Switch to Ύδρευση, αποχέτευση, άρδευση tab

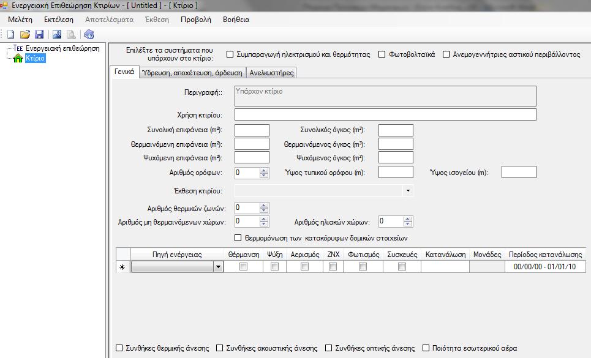click(x=192, y=73)
